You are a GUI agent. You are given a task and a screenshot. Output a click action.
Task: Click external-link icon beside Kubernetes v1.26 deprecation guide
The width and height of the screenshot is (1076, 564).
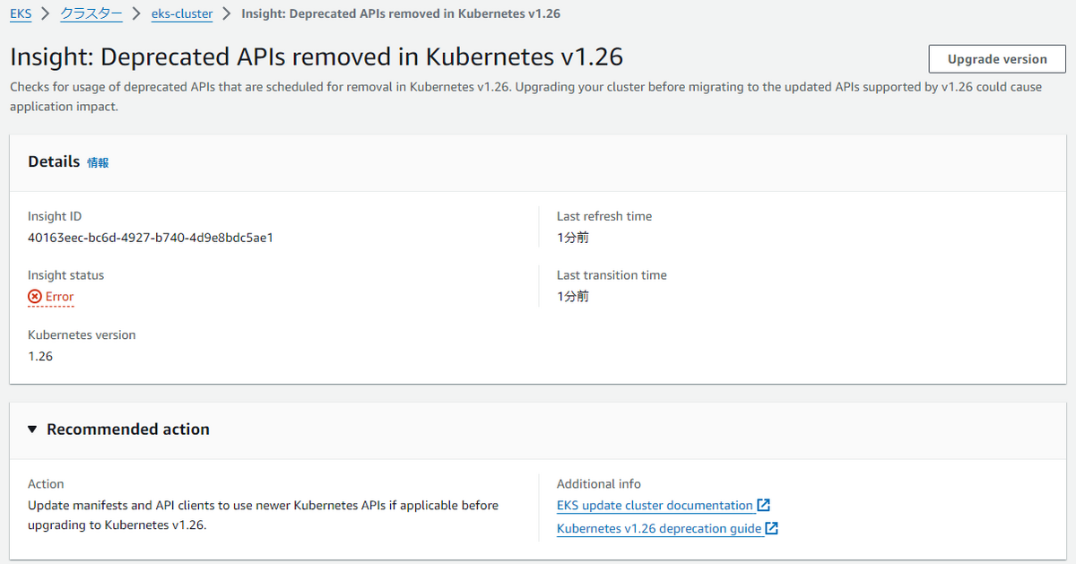(772, 528)
